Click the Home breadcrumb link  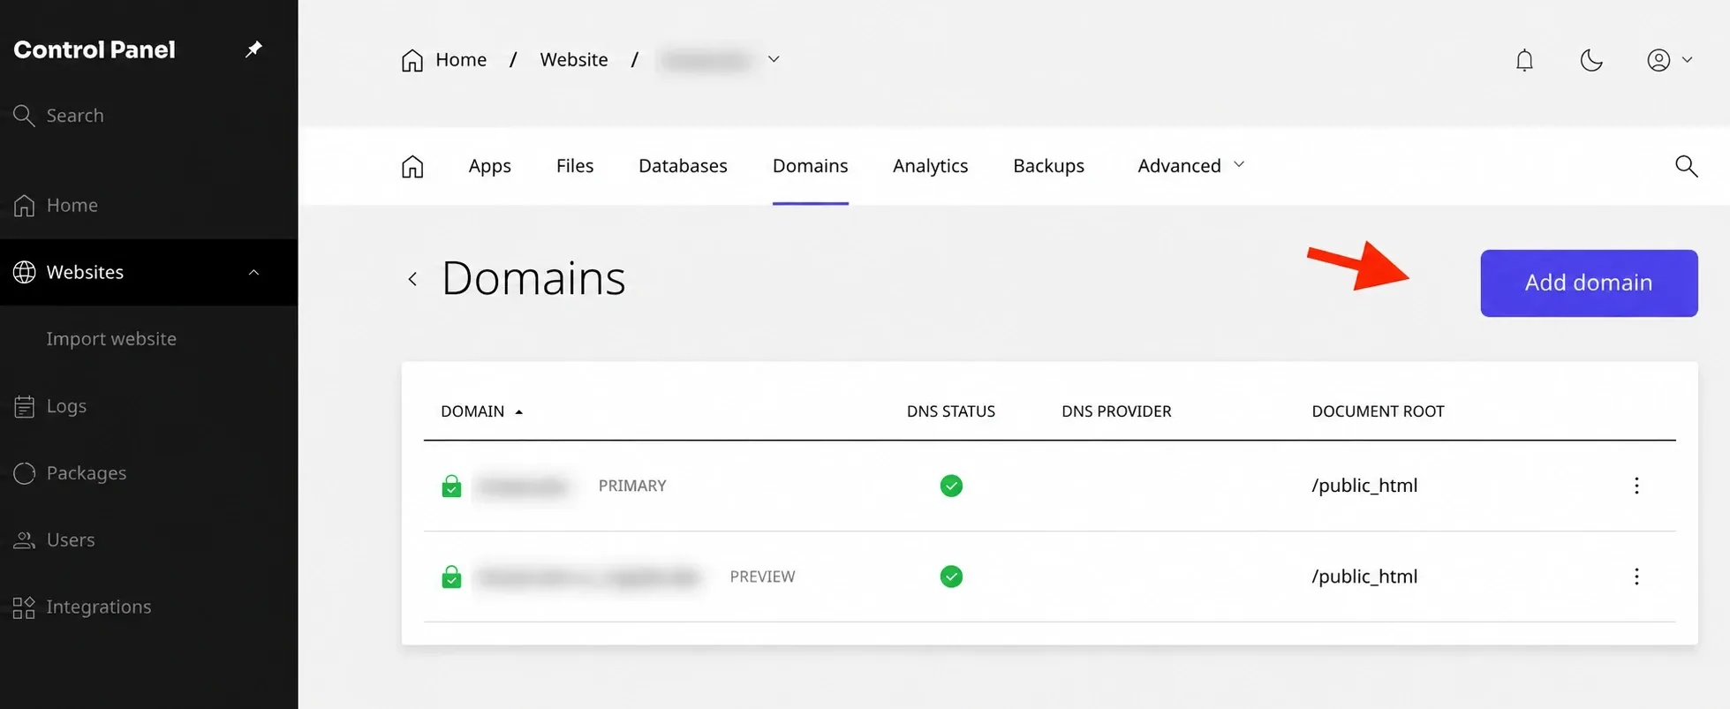pyautogui.click(x=461, y=60)
